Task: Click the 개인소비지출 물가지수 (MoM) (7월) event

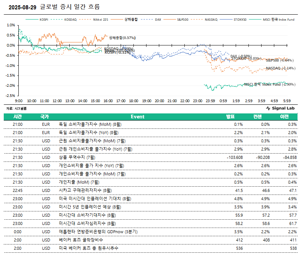Action: pyautogui.click(x=92, y=174)
